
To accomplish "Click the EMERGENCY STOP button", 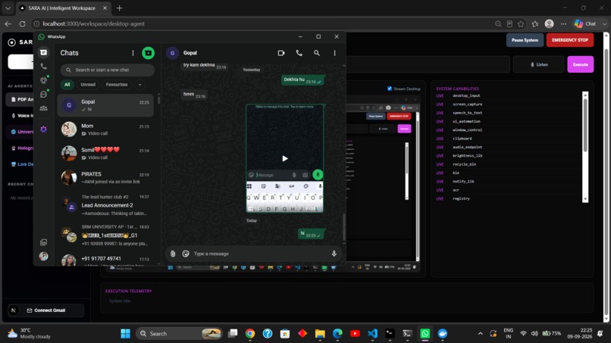I will pyautogui.click(x=570, y=40).
